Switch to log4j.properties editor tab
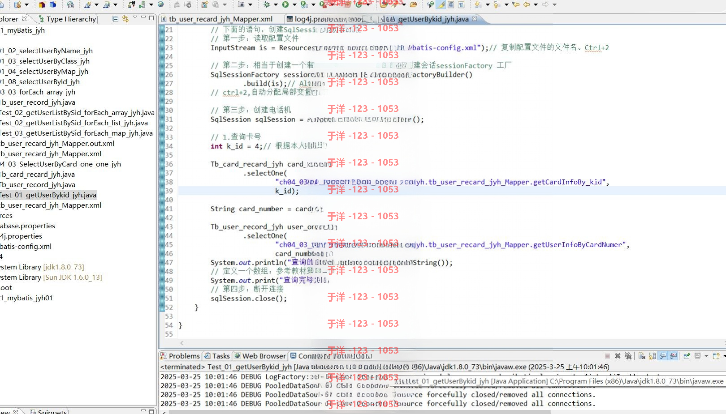The height and width of the screenshot is (414, 726). (328, 19)
